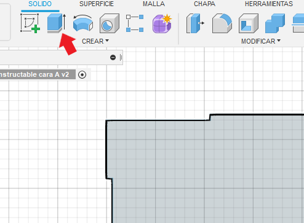The height and width of the screenshot is (223, 304).
Task: Select the Combine tool
Action: tap(275, 23)
